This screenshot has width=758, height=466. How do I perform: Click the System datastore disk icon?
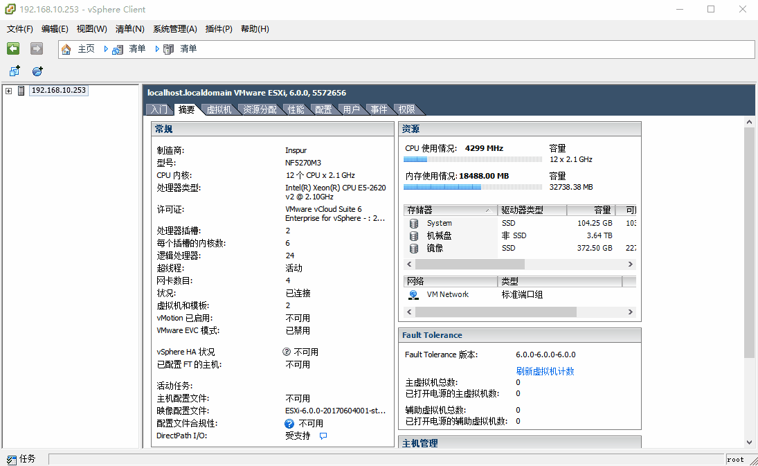413,223
